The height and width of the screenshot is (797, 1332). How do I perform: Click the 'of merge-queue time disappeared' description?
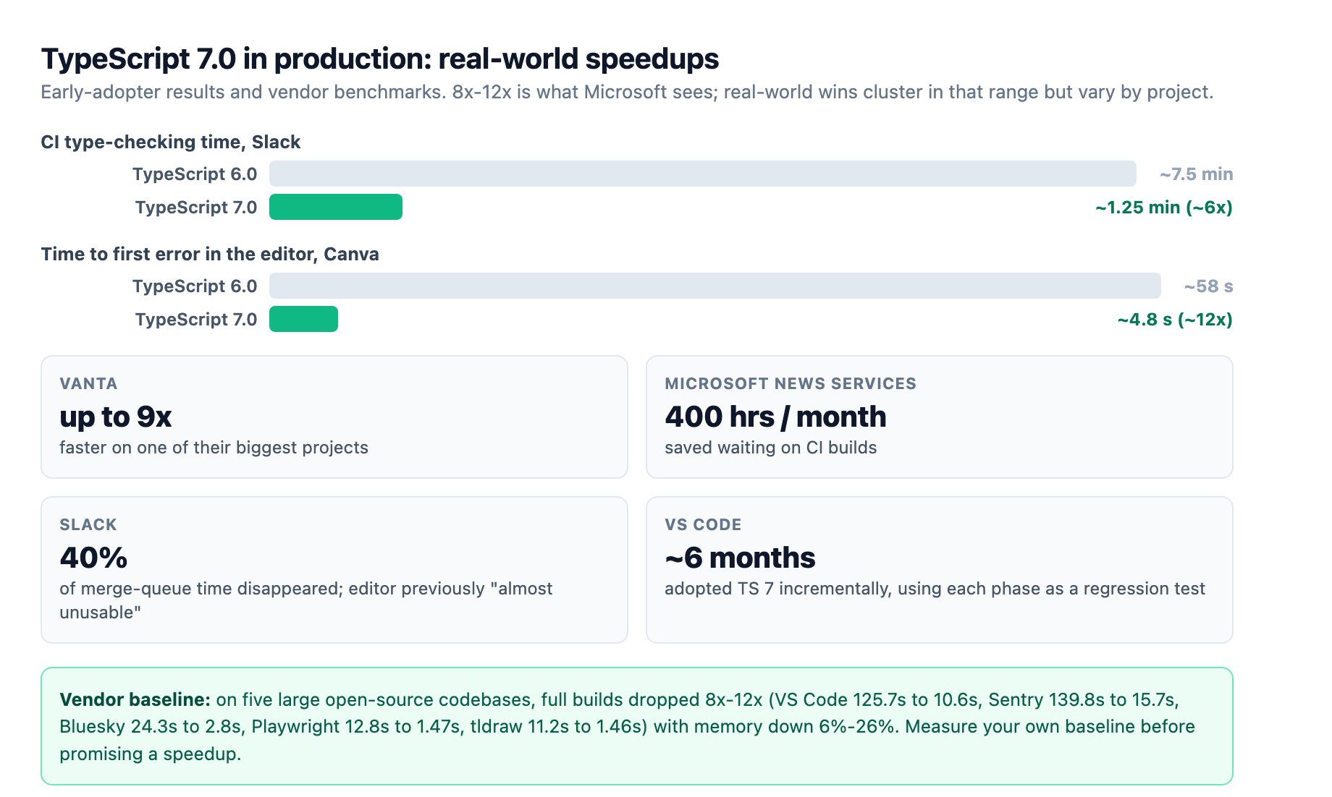(305, 600)
